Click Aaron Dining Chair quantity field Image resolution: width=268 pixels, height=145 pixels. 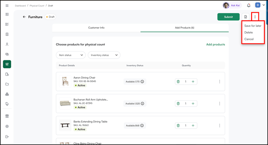[x=186, y=81]
